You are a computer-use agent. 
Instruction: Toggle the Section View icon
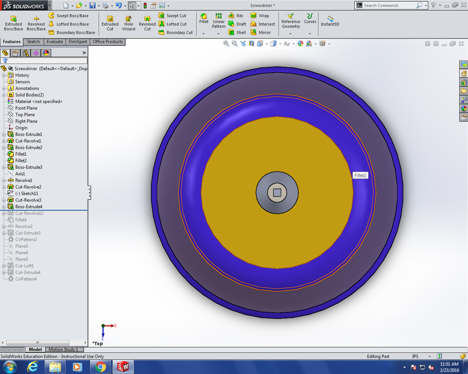click(x=252, y=44)
